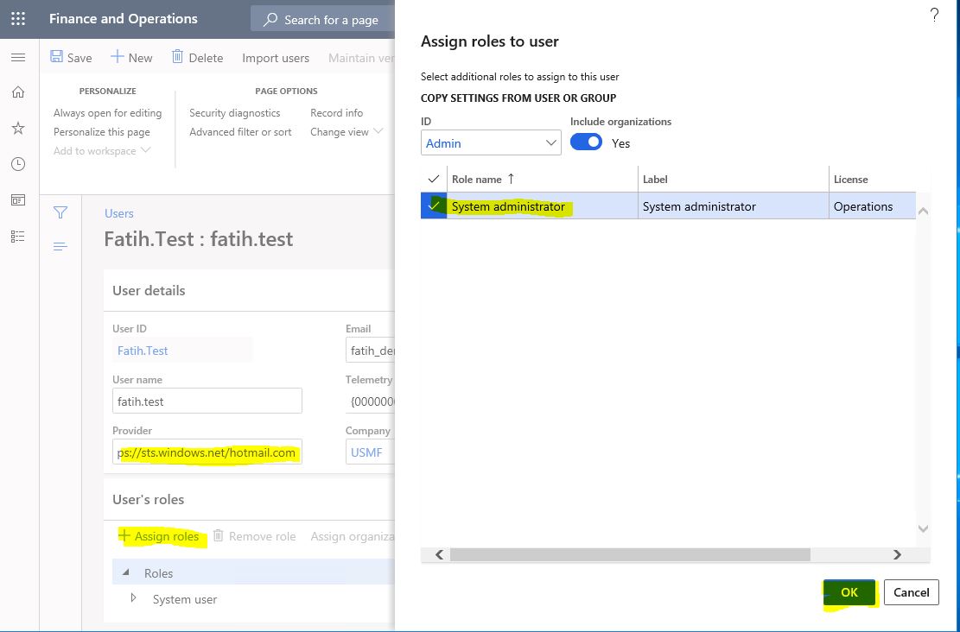Viewport: 960px width, 632px height.
Task: Click Delete in the action bar
Action: (x=197, y=58)
